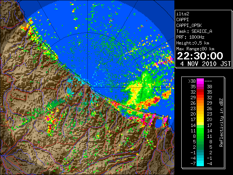Pick the cyan swatch for -7 to -4 dBZ
This screenshot has width=233, height=175.
coord(200,164)
